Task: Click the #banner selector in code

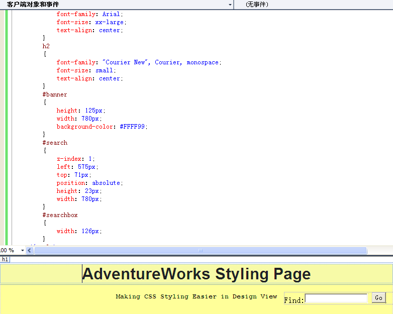Action: pos(55,94)
